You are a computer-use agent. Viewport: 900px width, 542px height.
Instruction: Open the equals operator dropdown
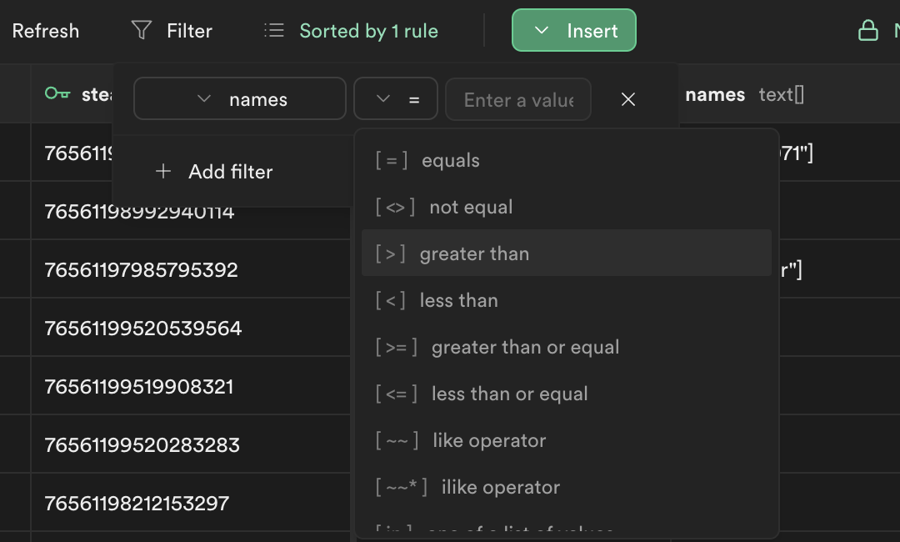(397, 99)
